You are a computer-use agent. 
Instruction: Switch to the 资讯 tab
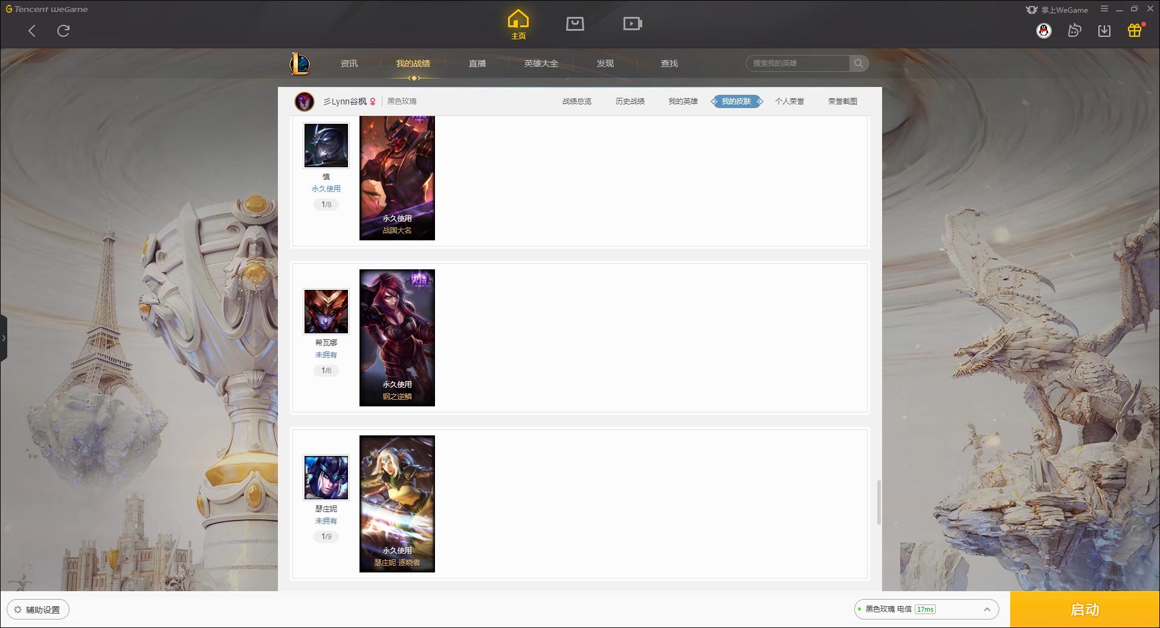coord(349,63)
